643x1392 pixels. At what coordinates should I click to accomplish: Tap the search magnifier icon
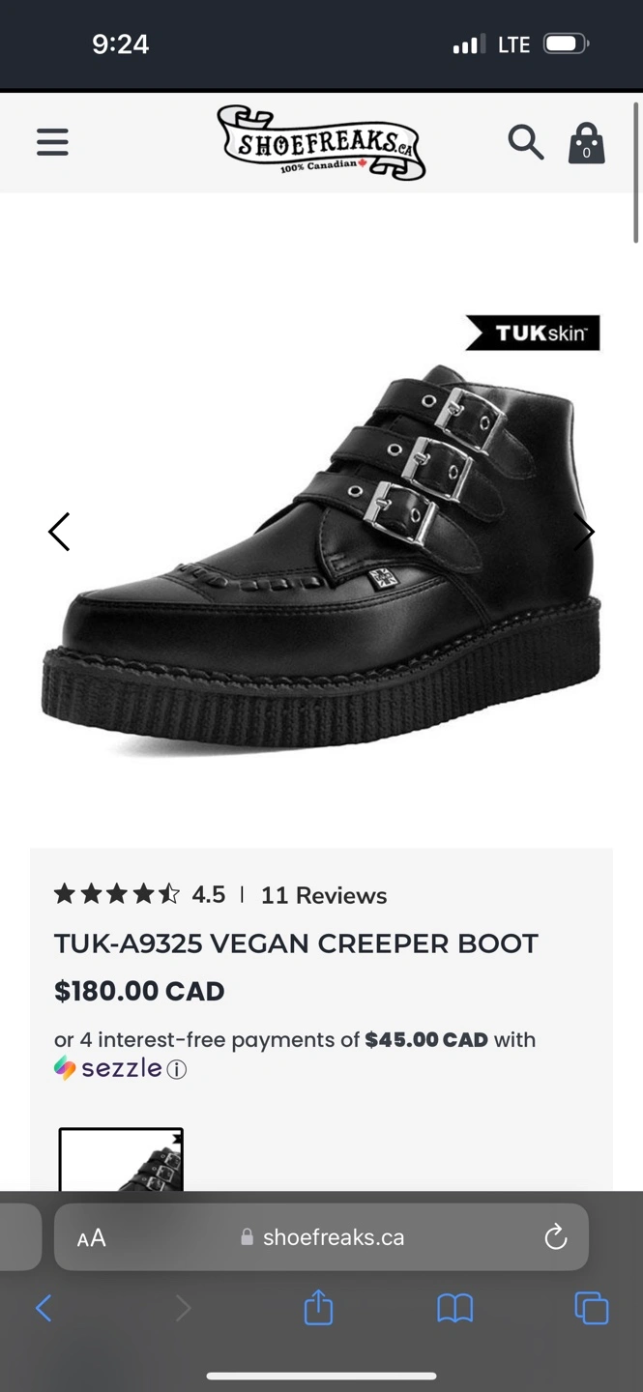[525, 142]
